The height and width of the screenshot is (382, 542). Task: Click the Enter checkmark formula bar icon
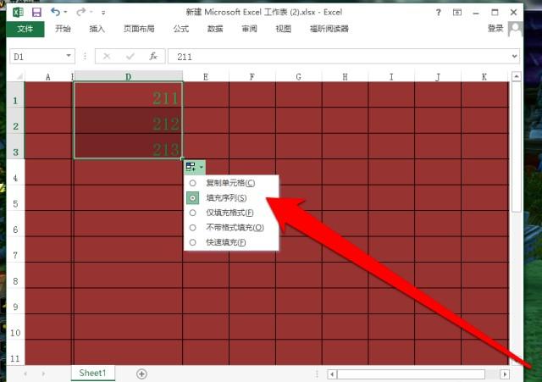(130, 56)
